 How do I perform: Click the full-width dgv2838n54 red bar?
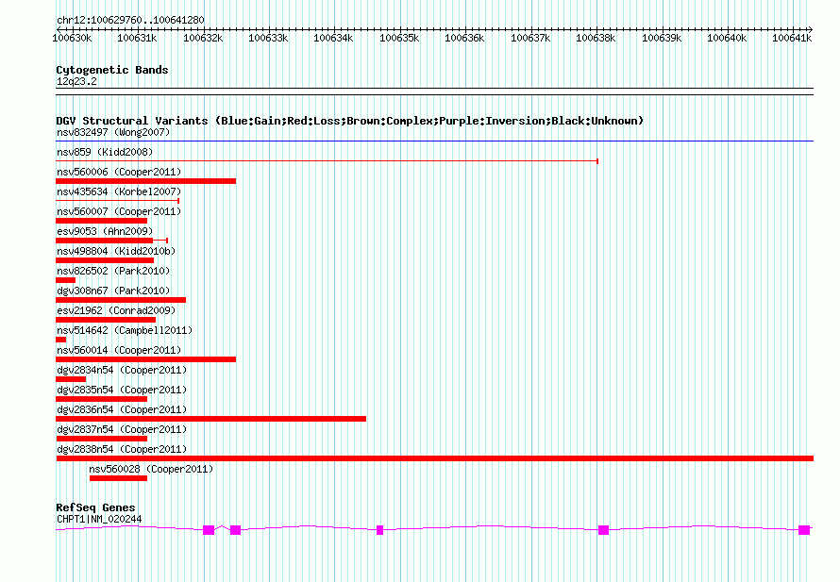434,458
